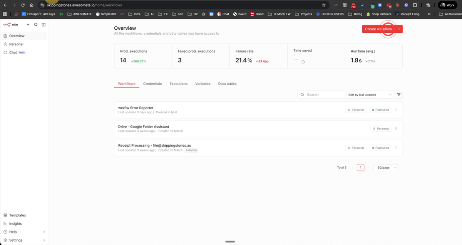The image size is (462, 245).
Task: Open options menu for Drive - Google Folder Assistant
Action: (x=396, y=129)
